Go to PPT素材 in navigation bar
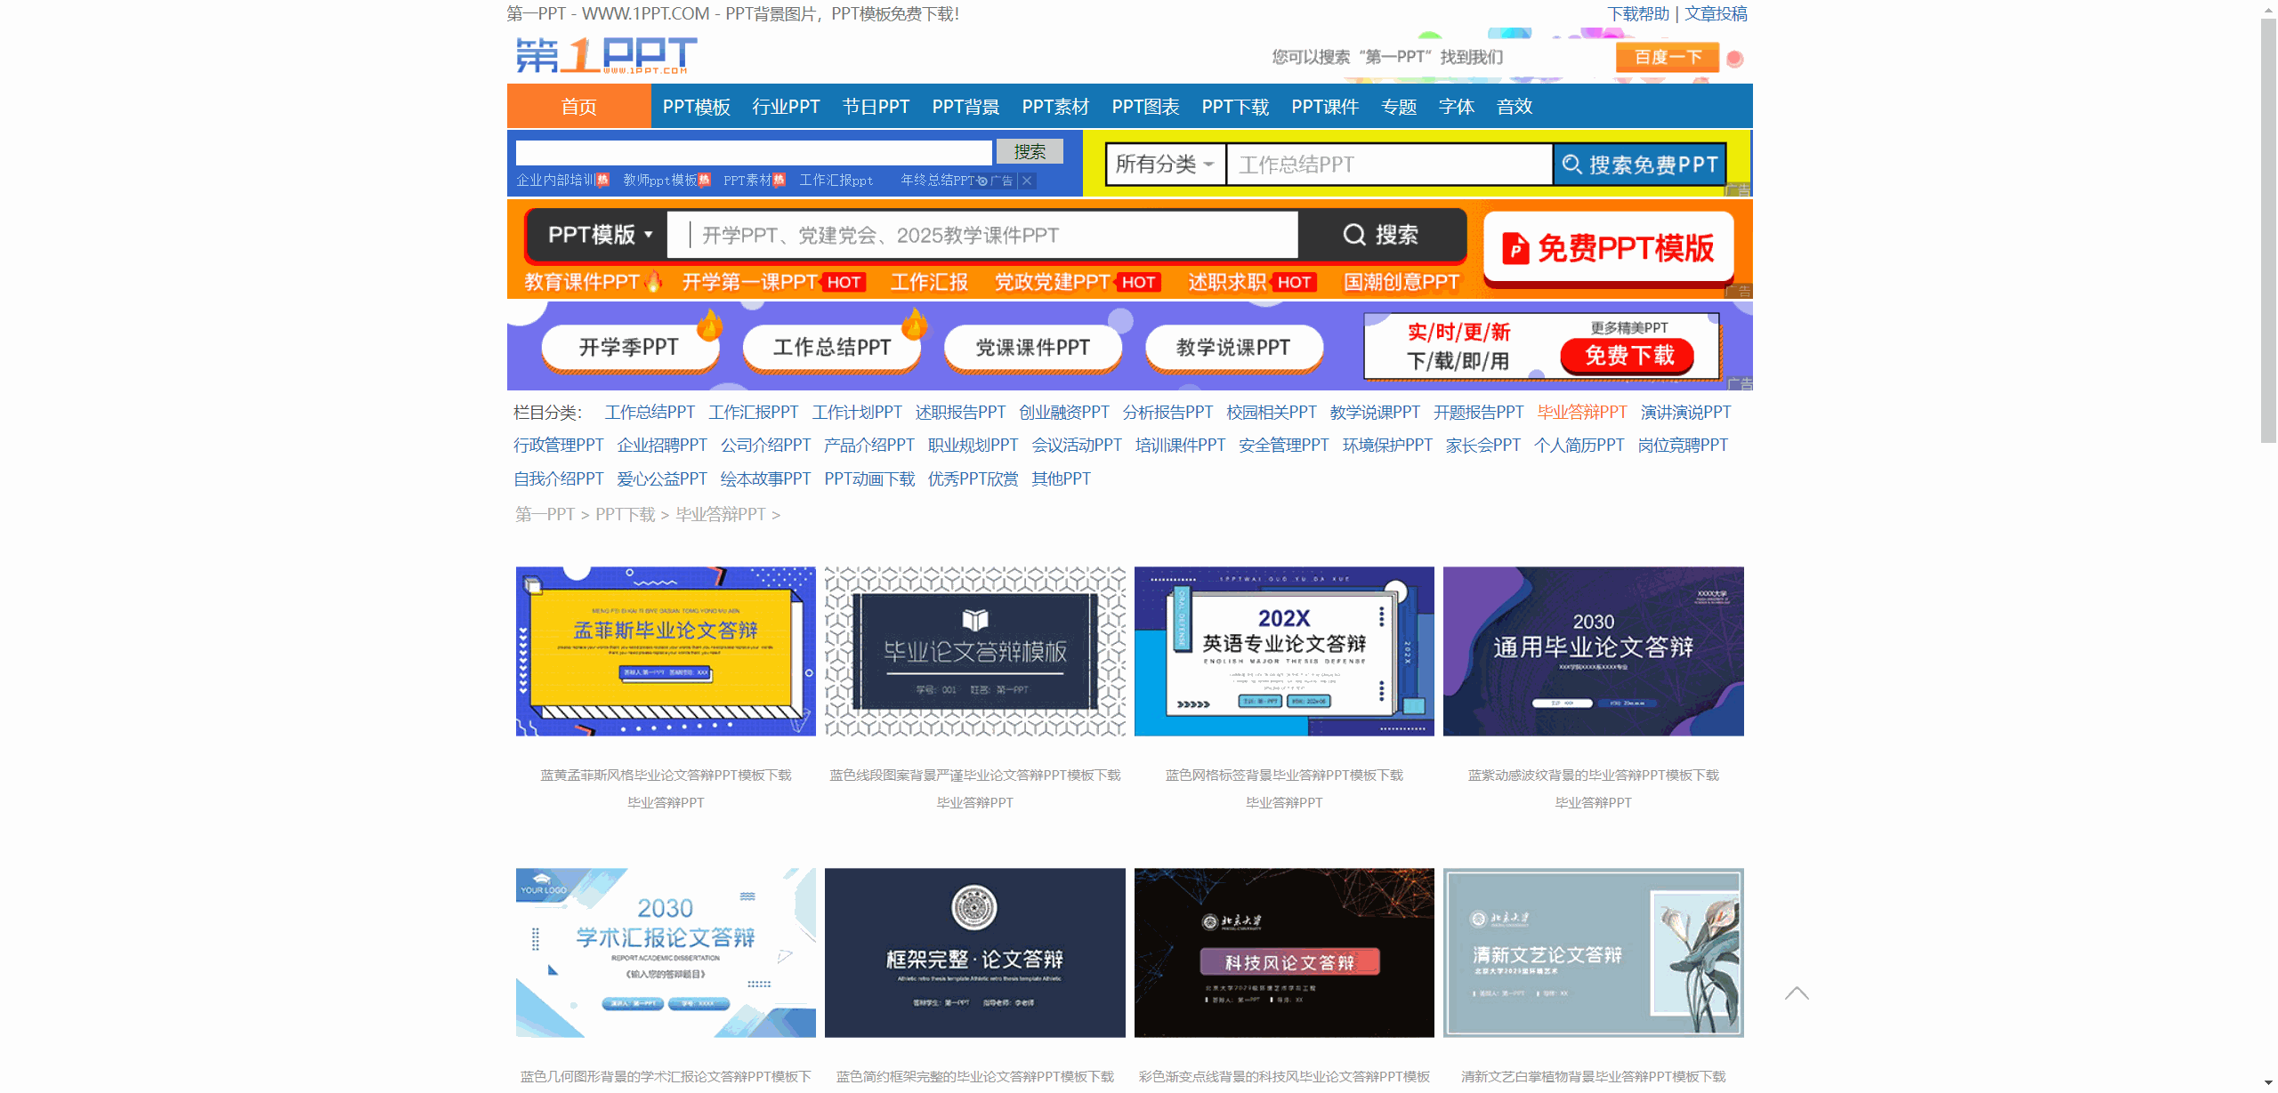Screen dimensions: 2278x1093 tap(1054, 107)
